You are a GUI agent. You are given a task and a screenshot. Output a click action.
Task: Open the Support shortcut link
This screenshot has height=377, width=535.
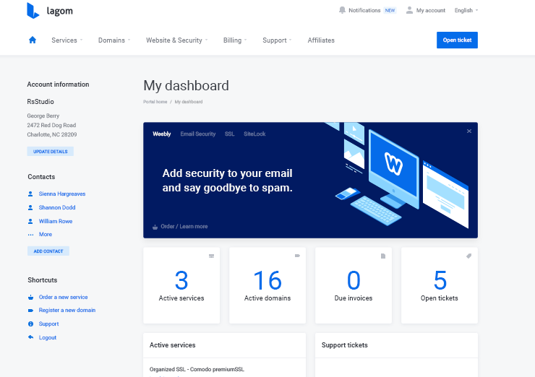tap(48, 324)
